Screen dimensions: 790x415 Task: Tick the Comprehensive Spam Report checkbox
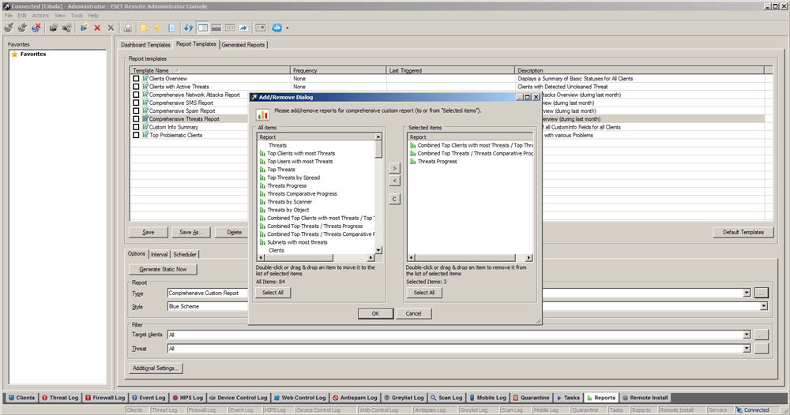136,110
